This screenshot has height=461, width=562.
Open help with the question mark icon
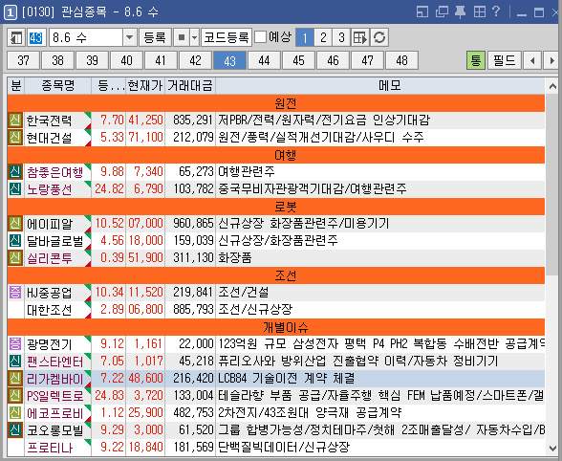click(x=496, y=11)
